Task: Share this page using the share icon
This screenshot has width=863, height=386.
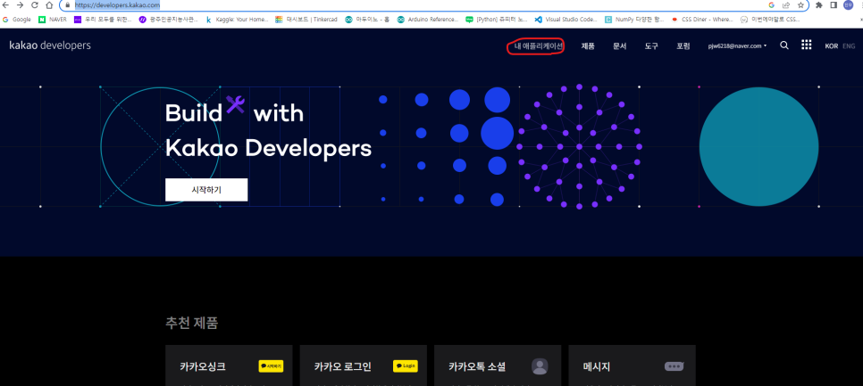Action: 786,5
